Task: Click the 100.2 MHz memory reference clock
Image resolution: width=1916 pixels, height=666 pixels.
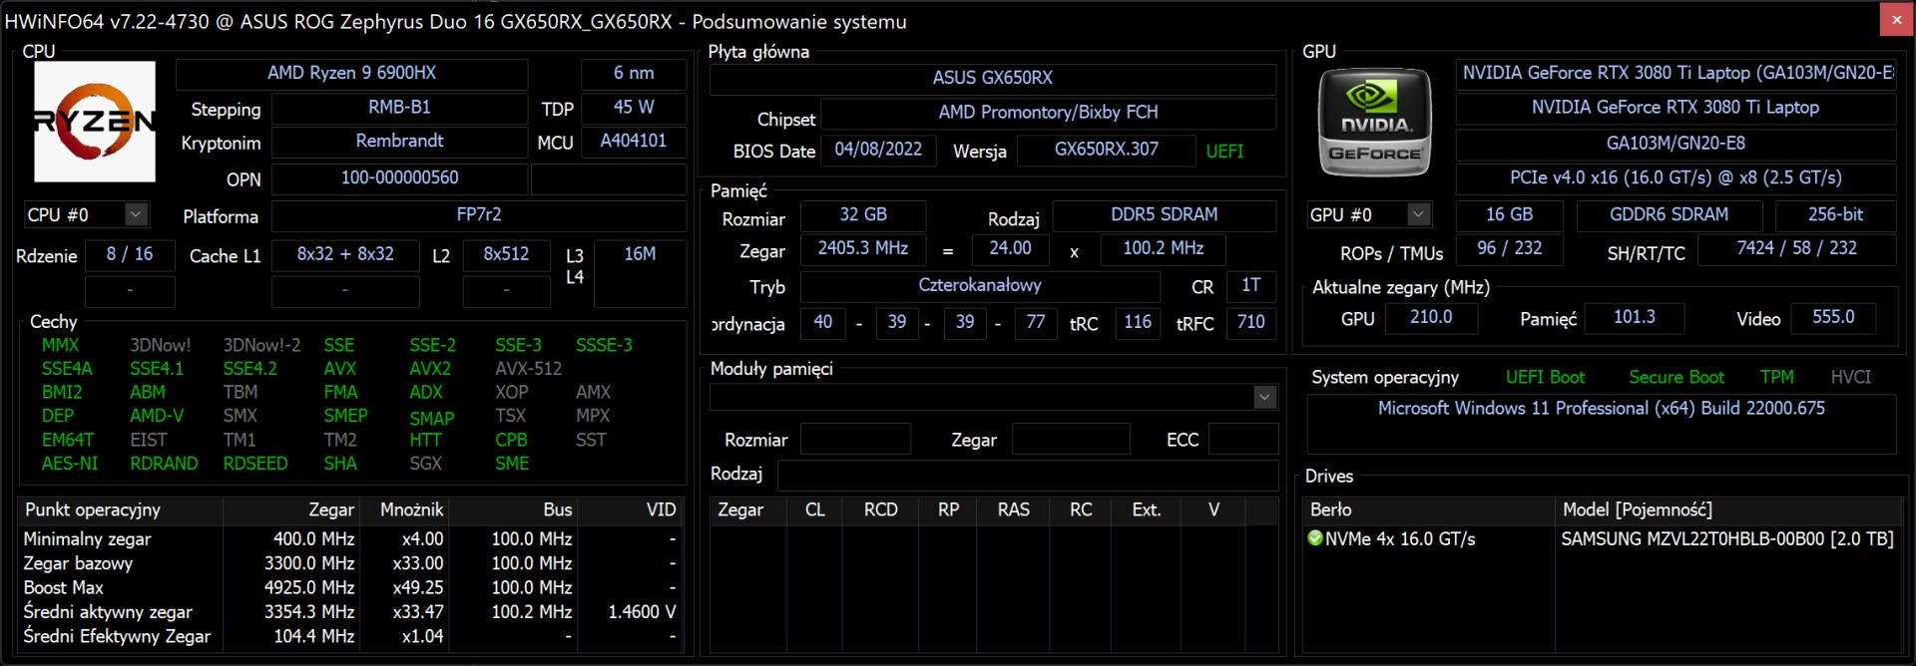Action: coord(1164,248)
